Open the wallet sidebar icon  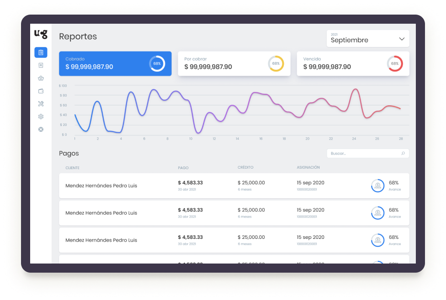(x=41, y=91)
